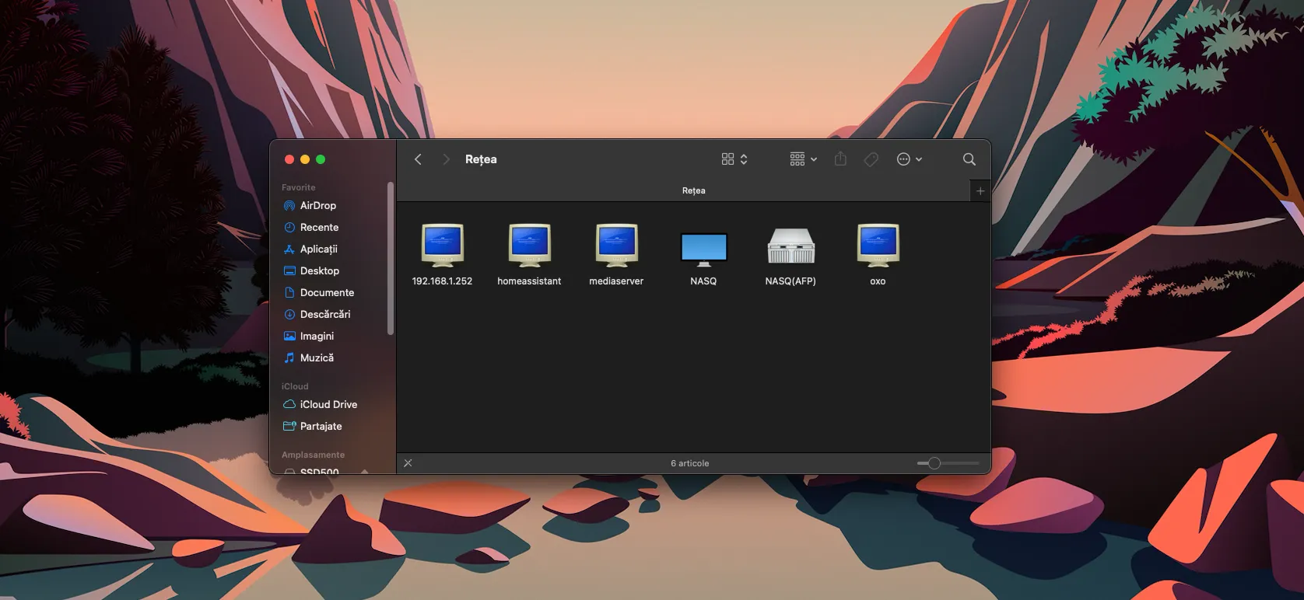Go back with the left chevron
This screenshot has width=1304, height=600.
418,159
